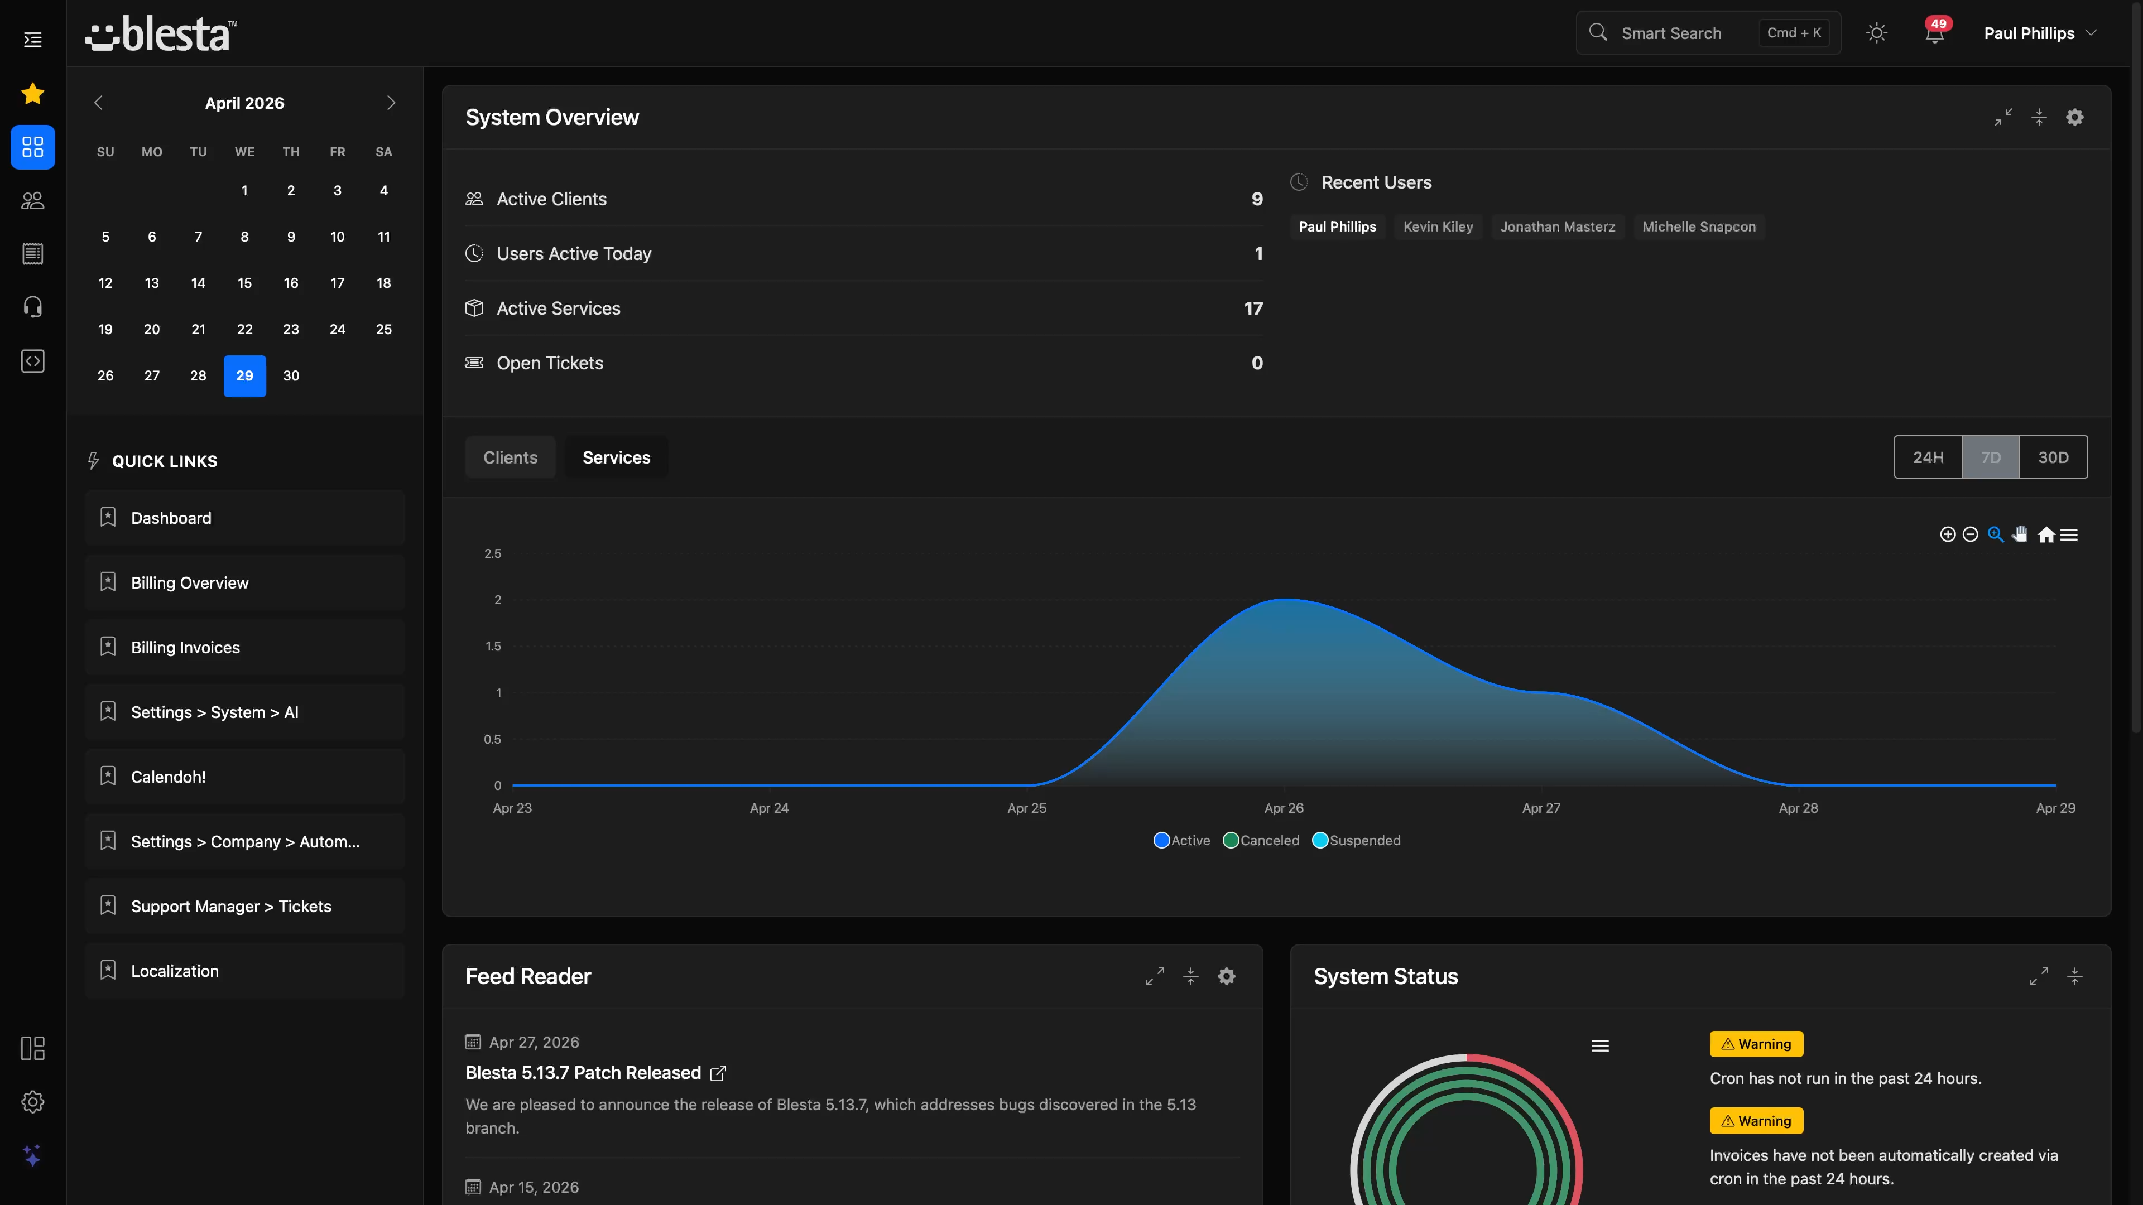Image resolution: width=2143 pixels, height=1205 pixels.
Task: Open the chart hamburger menu
Action: point(2069,535)
